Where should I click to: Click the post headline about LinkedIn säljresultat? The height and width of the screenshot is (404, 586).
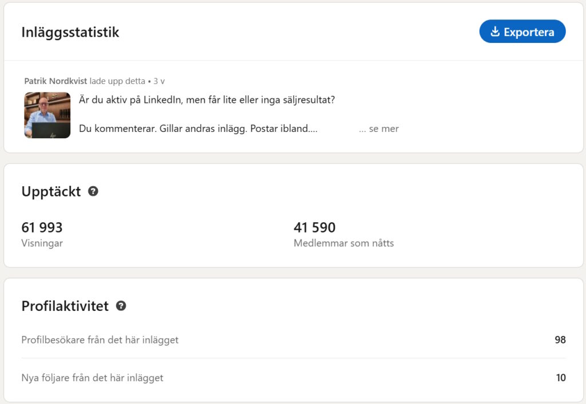207,99
